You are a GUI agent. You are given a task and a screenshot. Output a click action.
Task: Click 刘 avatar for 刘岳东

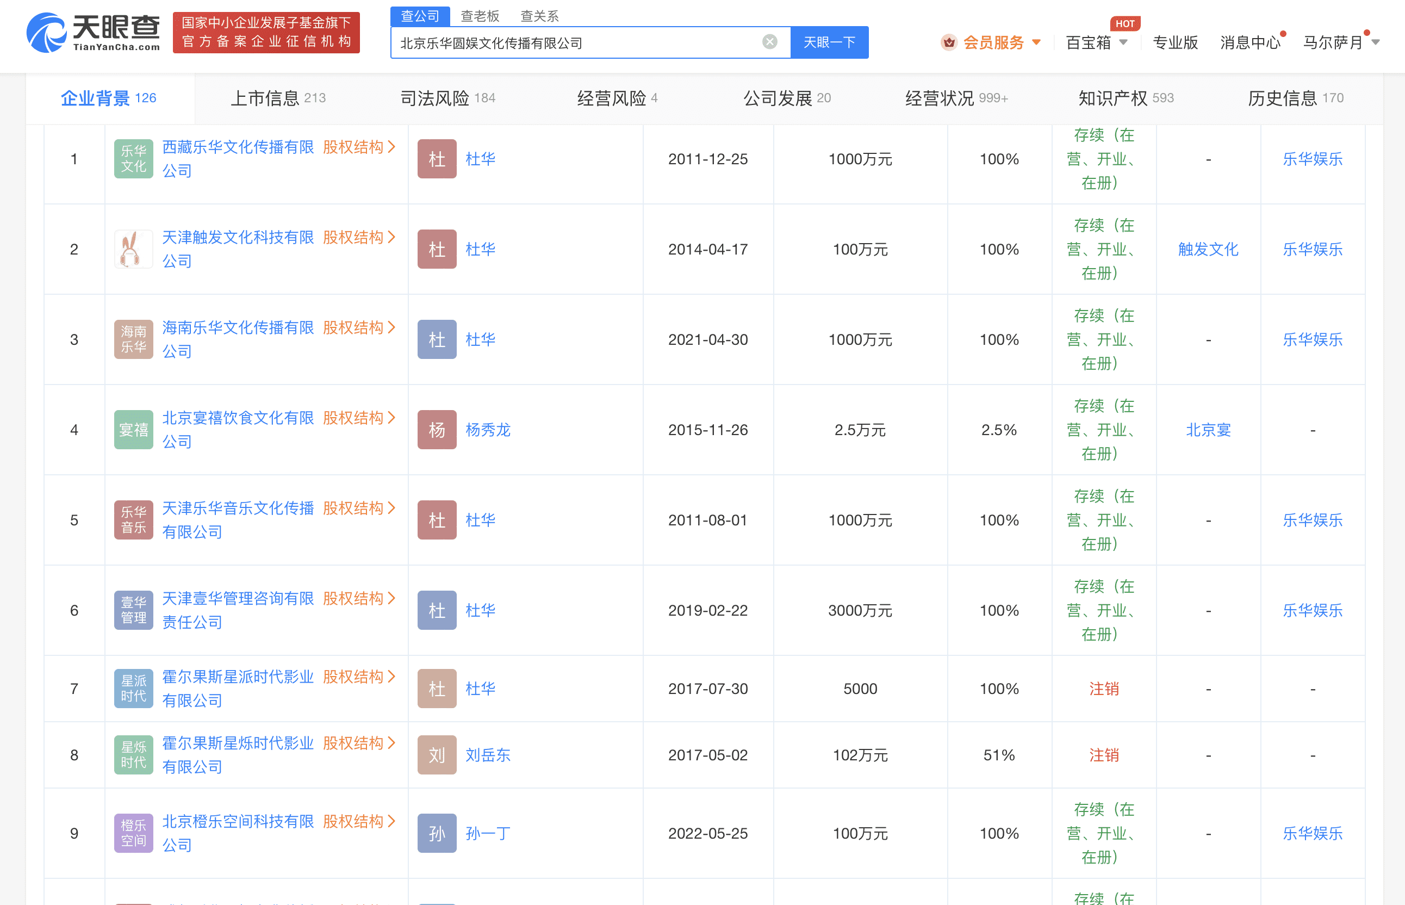(x=437, y=754)
